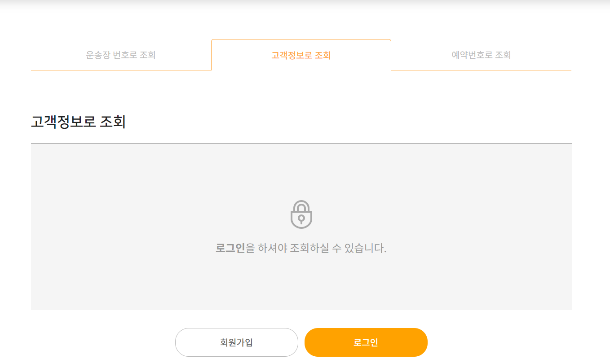Click the divider line under the heading
Screen dimensions: 610x363
click(x=301, y=144)
